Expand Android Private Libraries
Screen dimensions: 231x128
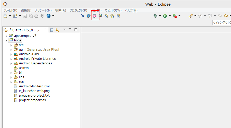click(11, 59)
